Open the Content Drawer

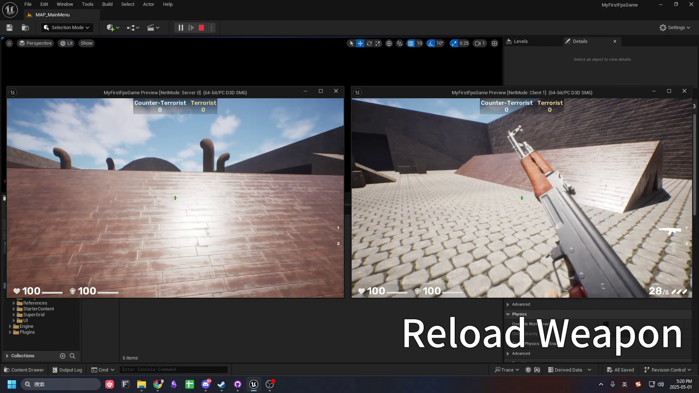(24, 370)
